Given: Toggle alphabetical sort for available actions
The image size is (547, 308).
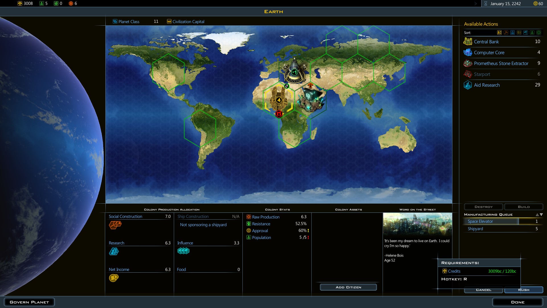Looking at the screenshot, I should pyautogui.click(x=499, y=33).
